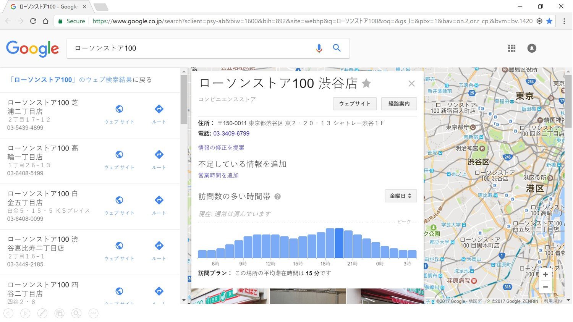Screen dimensions: 573x322
Task: Open the Google notifications bell
Action: click(x=532, y=48)
